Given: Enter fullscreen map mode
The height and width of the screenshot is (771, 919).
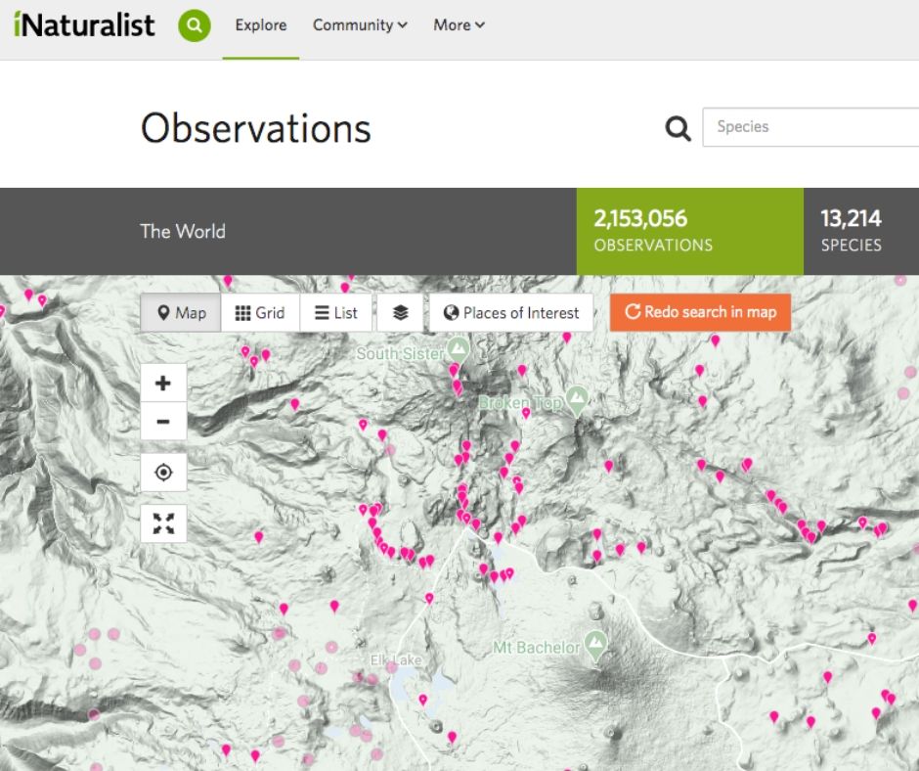Looking at the screenshot, I should (x=163, y=523).
